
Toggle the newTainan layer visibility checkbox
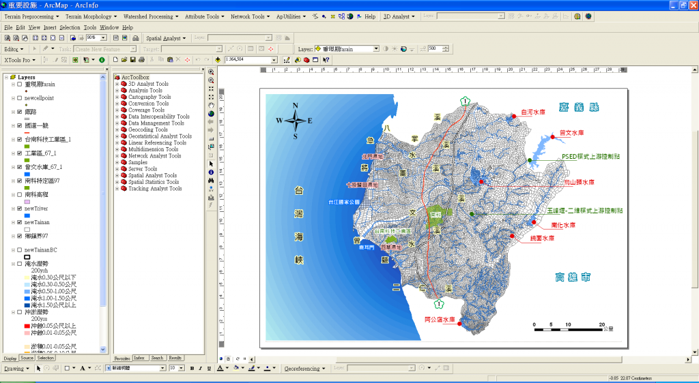[x=20, y=222]
